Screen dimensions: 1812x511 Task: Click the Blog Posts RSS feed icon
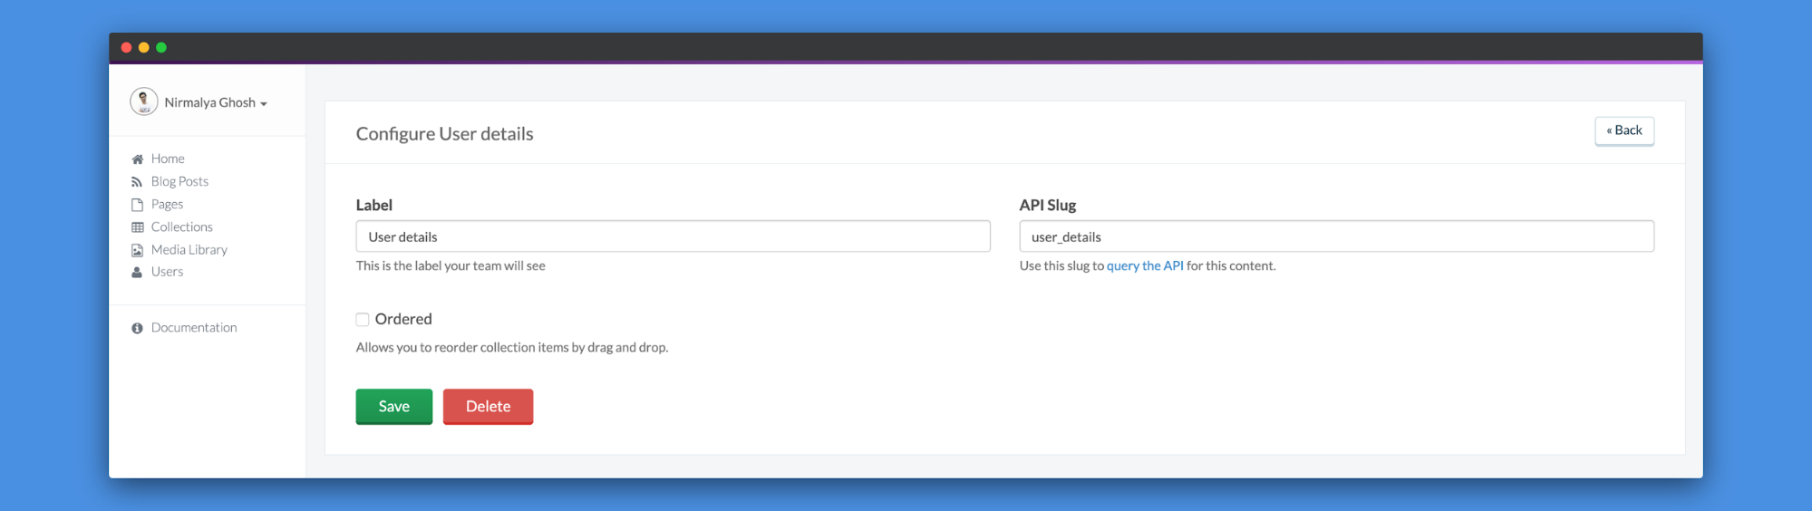[x=137, y=182]
